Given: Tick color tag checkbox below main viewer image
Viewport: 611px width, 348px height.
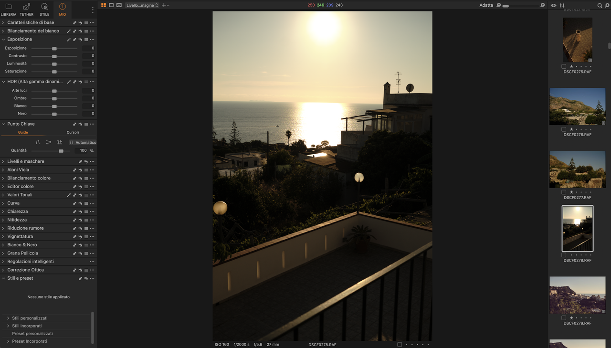Looking at the screenshot, I should (x=400, y=344).
